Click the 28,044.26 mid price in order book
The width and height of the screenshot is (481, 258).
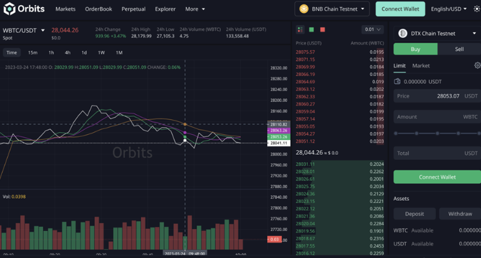point(309,152)
